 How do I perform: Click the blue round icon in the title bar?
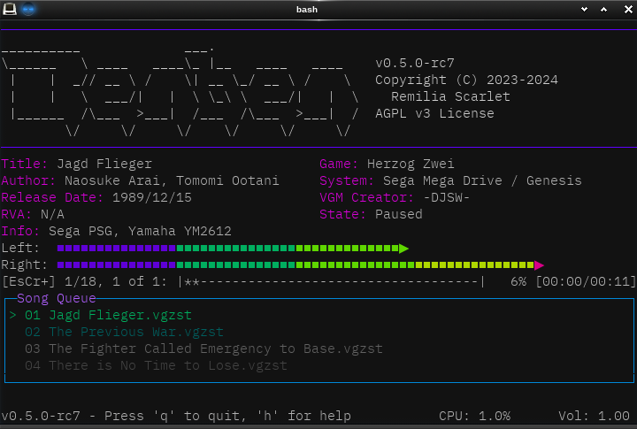[28, 9]
